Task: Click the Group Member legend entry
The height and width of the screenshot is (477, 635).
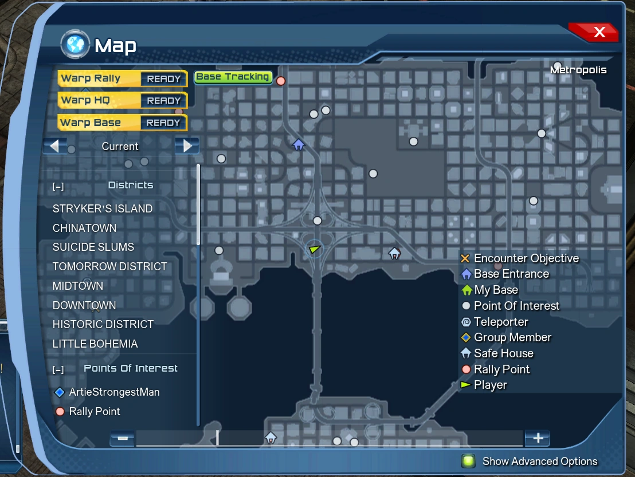Action: (506, 337)
